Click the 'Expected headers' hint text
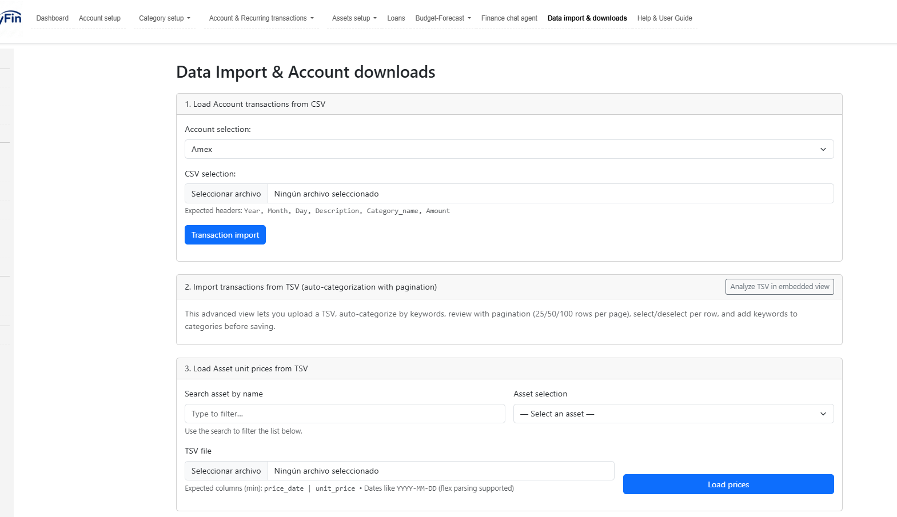Screen dimensions: 897x517 [x=317, y=211]
